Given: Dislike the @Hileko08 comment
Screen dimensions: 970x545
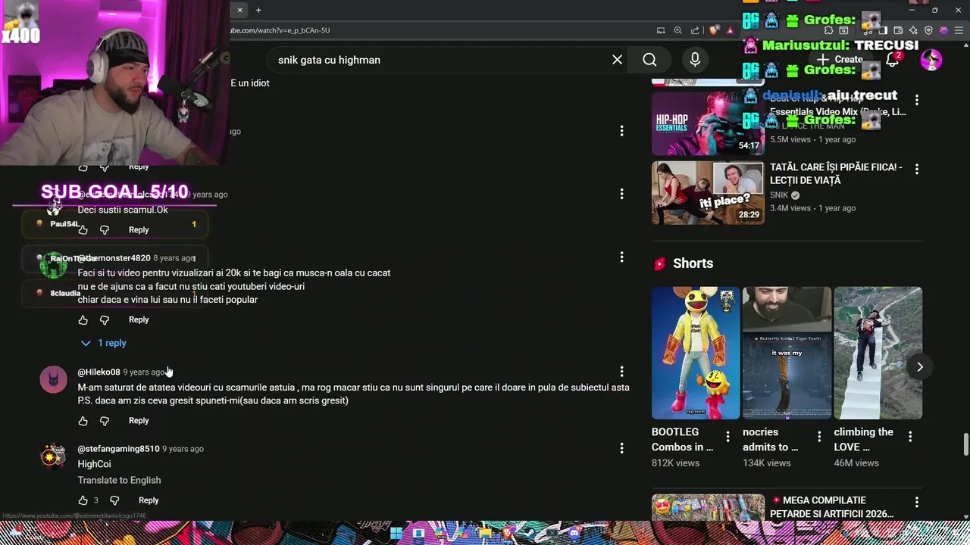Looking at the screenshot, I should (x=105, y=421).
